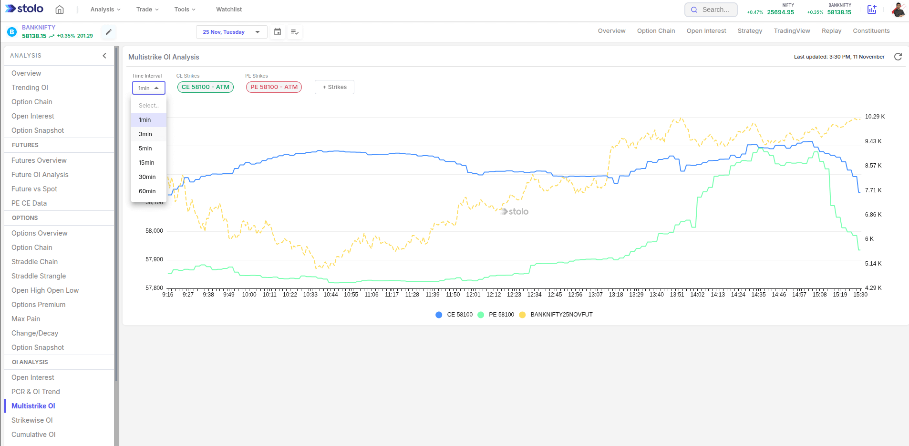This screenshot has height=446, width=909.
Task: Toggle PE 58100 series in chart legend
Action: point(496,315)
